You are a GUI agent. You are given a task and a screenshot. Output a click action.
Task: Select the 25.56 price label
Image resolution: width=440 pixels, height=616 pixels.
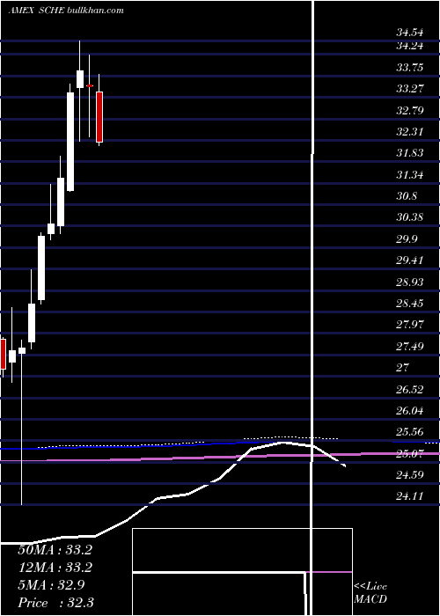click(410, 432)
